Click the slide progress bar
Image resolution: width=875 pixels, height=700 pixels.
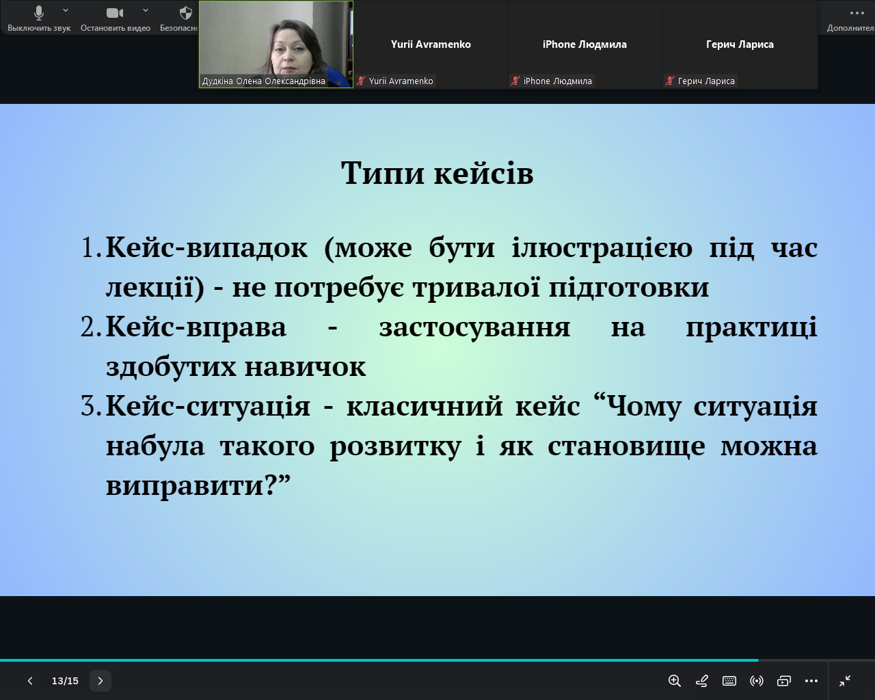click(x=437, y=660)
